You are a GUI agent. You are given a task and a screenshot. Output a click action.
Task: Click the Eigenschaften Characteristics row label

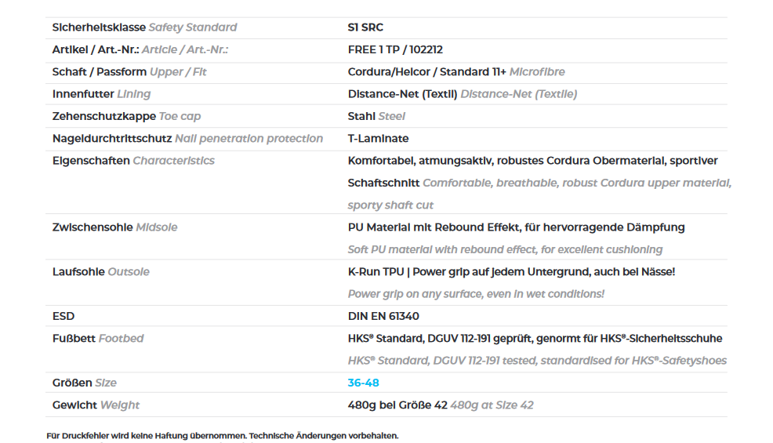[x=133, y=161]
